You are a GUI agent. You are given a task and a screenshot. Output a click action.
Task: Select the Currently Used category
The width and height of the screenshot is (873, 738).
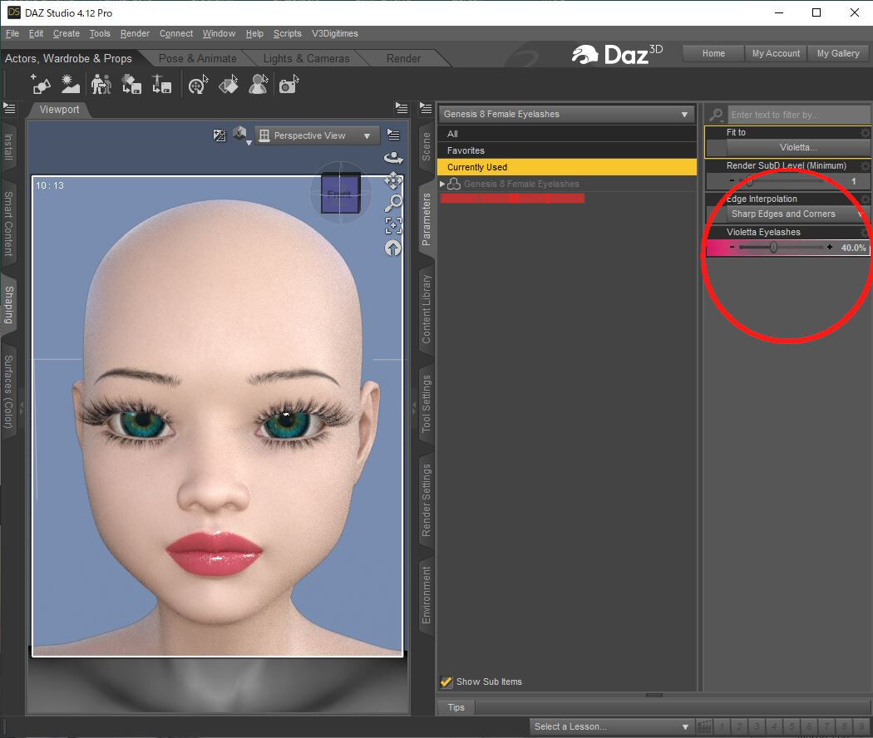[567, 167]
